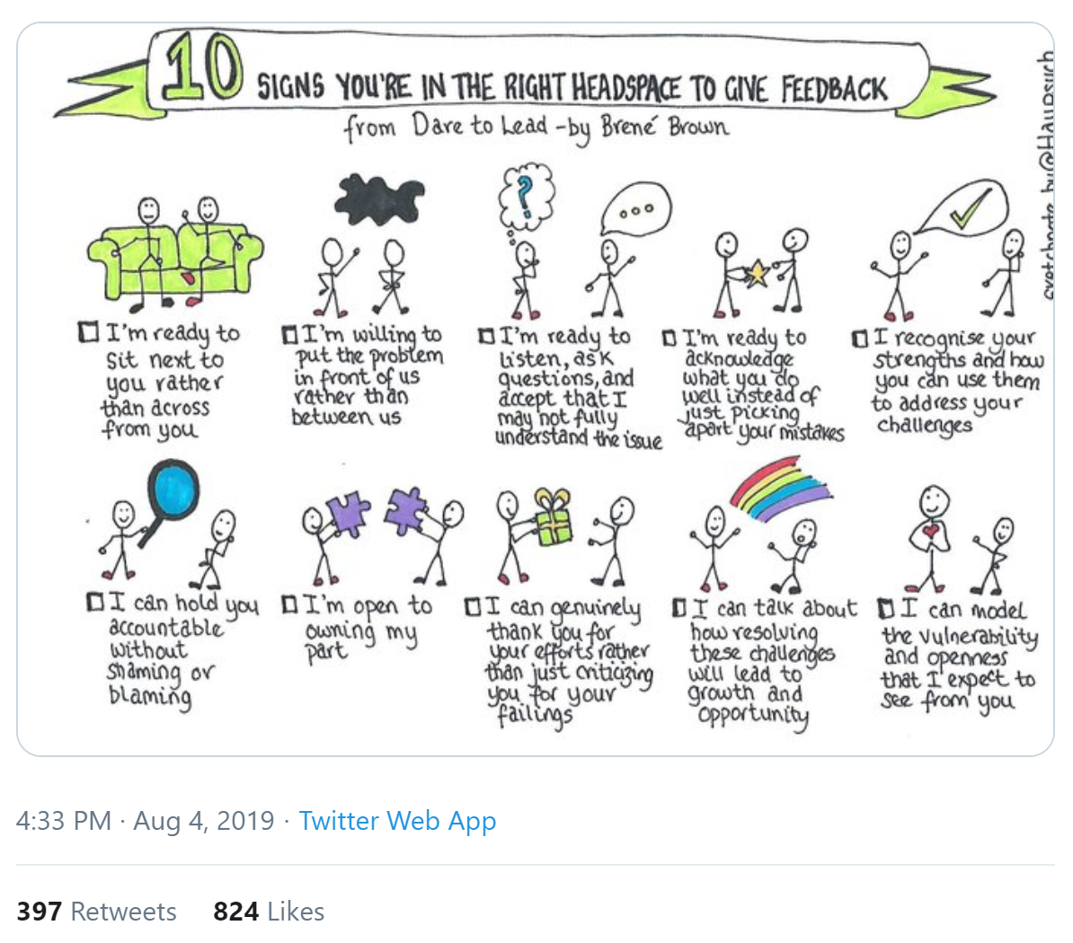This screenshot has height=943, width=1073.
Task: Open the 824 Likes list
Action: pyautogui.click(x=269, y=912)
